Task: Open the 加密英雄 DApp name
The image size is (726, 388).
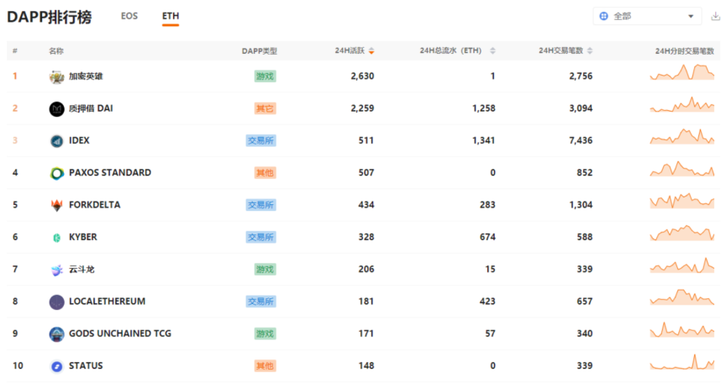Action: [x=86, y=76]
